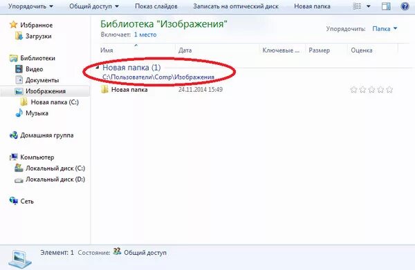Click the Библиотеки icon in sidebar
This screenshot has width=415, height=270.
tap(14, 58)
